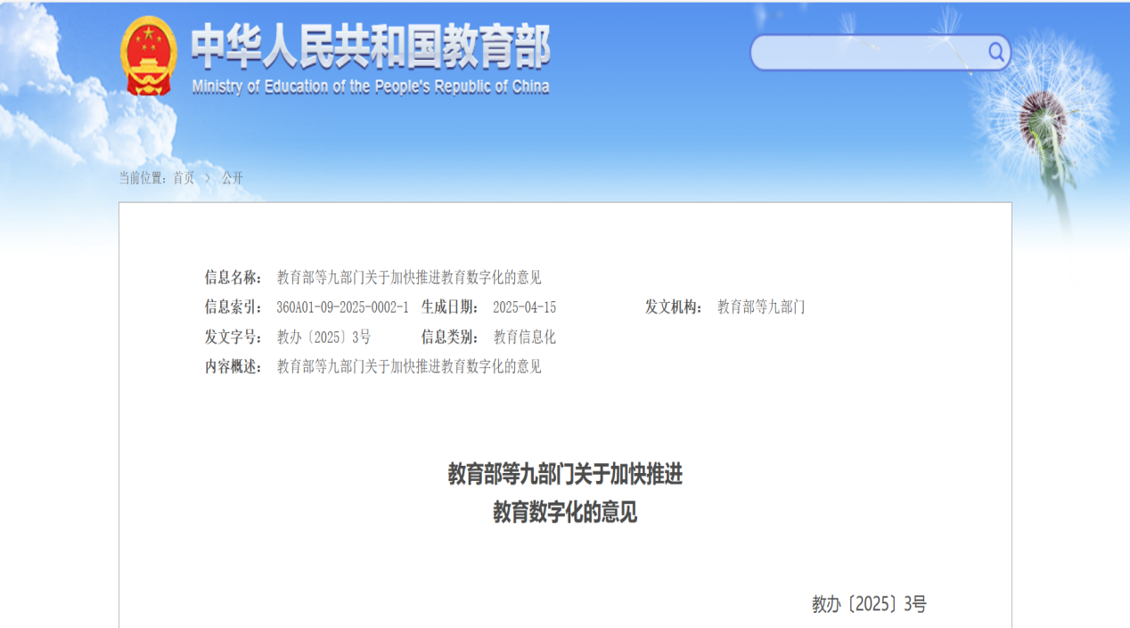Click the bold heading line 教育数字化的意见
1130x628 pixels.
565,513
